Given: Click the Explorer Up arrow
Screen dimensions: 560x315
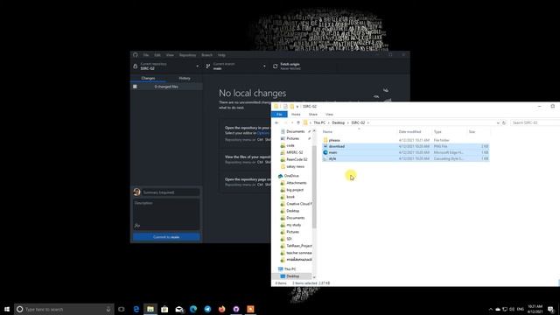Looking at the screenshot, I should pyautogui.click(x=298, y=122).
